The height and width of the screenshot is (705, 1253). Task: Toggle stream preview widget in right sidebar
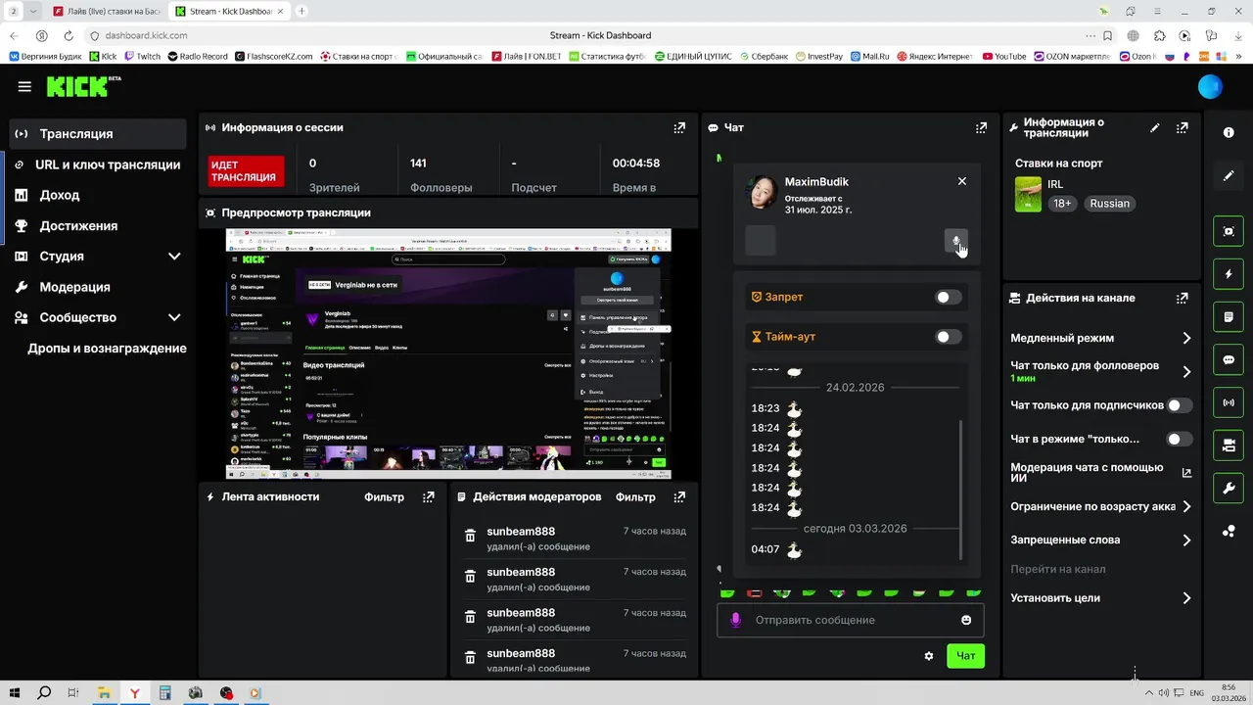coord(1229,231)
